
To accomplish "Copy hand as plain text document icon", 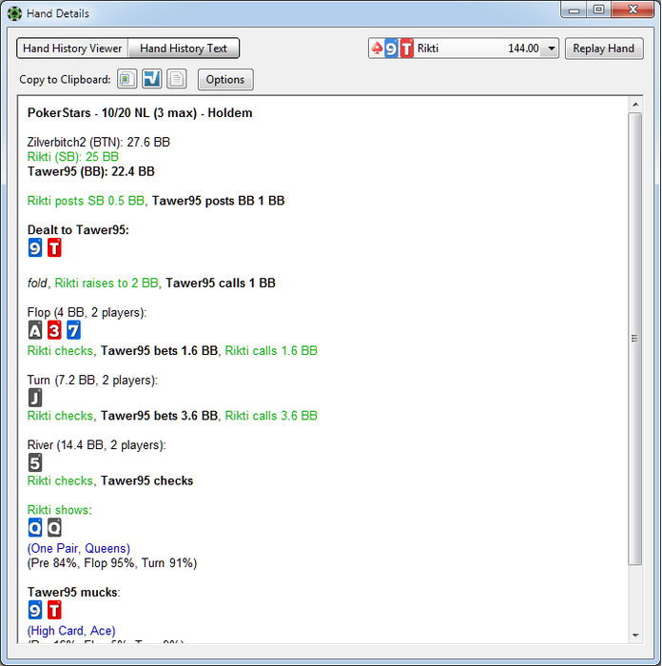I will 176,79.
